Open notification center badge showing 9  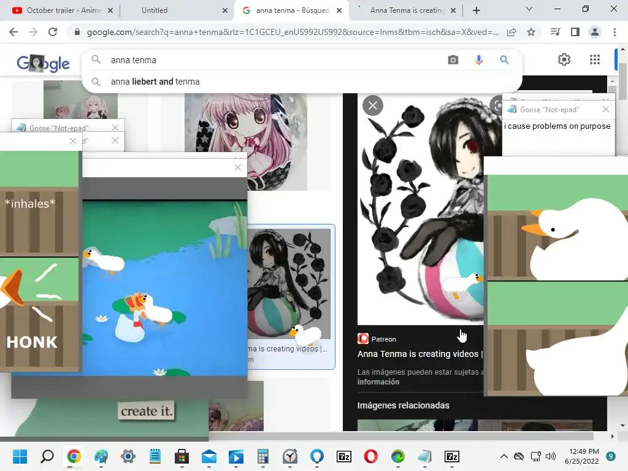[x=611, y=456]
